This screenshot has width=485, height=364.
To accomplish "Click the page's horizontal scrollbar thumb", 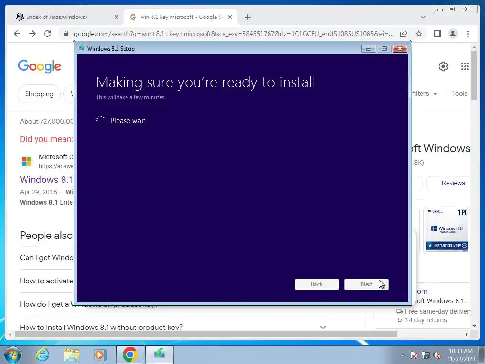I will click(206, 334).
